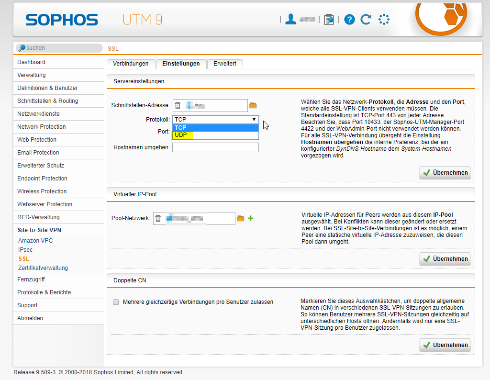Image resolution: width=490 pixels, height=380 pixels.
Task: Click the Doppelte CN section heading
Action: [130, 280]
